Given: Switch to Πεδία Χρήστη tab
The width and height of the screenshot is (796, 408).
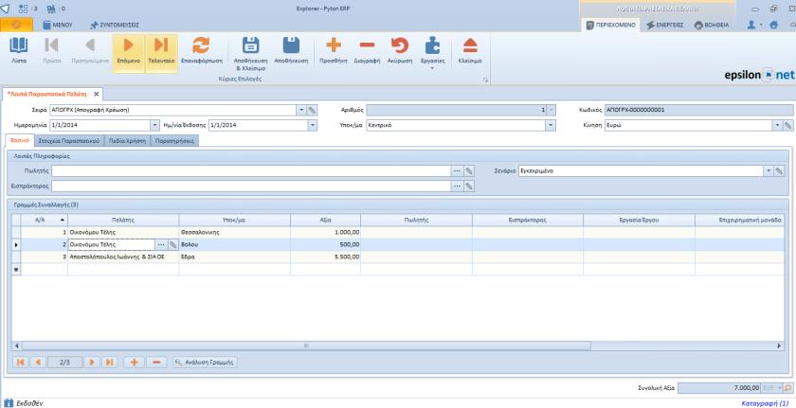Looking at the screenshot, I should click(x=127, y=141).
